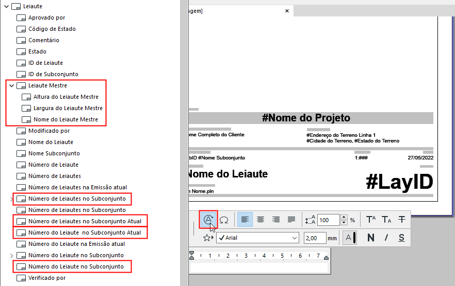Screen dimensions: 455x286
Task: Select Código de Estado autotext
Action: tap(52, 29)
